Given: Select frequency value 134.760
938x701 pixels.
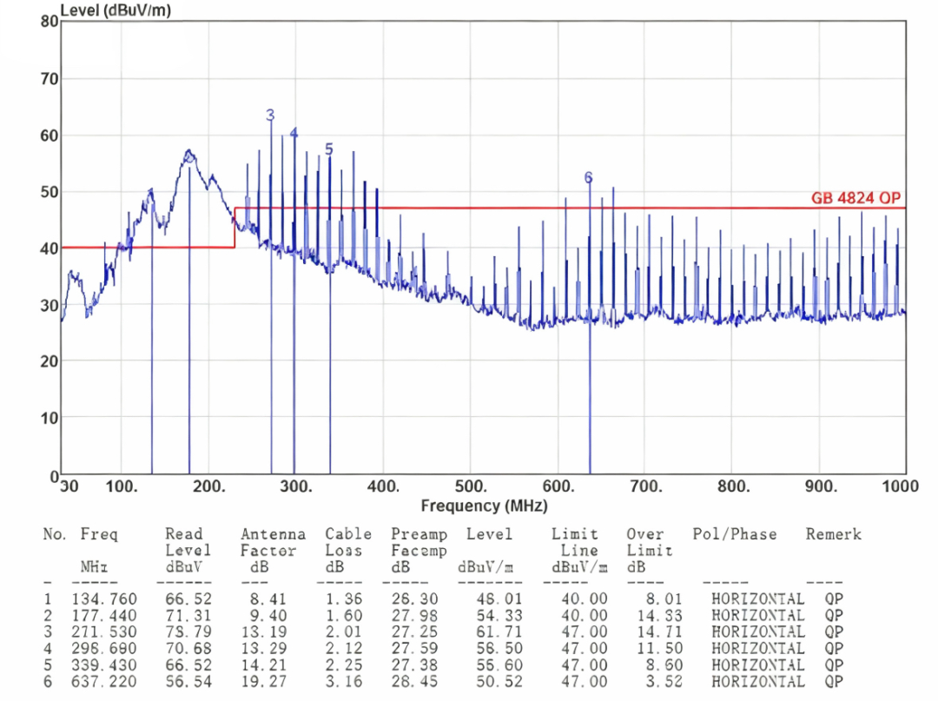Looking at the screenshot, I should 104,599.
